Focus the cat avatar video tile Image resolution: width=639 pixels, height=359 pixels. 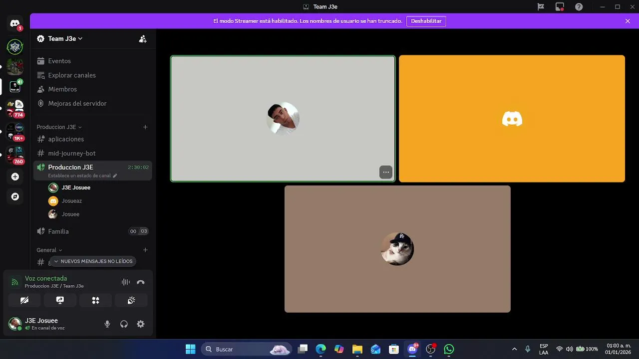pos(397,249)
